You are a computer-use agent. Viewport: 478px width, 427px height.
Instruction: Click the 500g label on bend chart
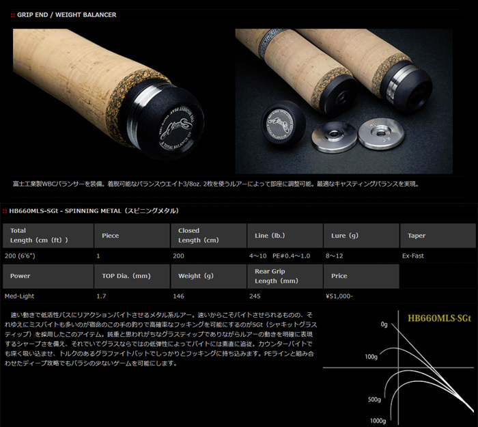[x=374, y=400]
